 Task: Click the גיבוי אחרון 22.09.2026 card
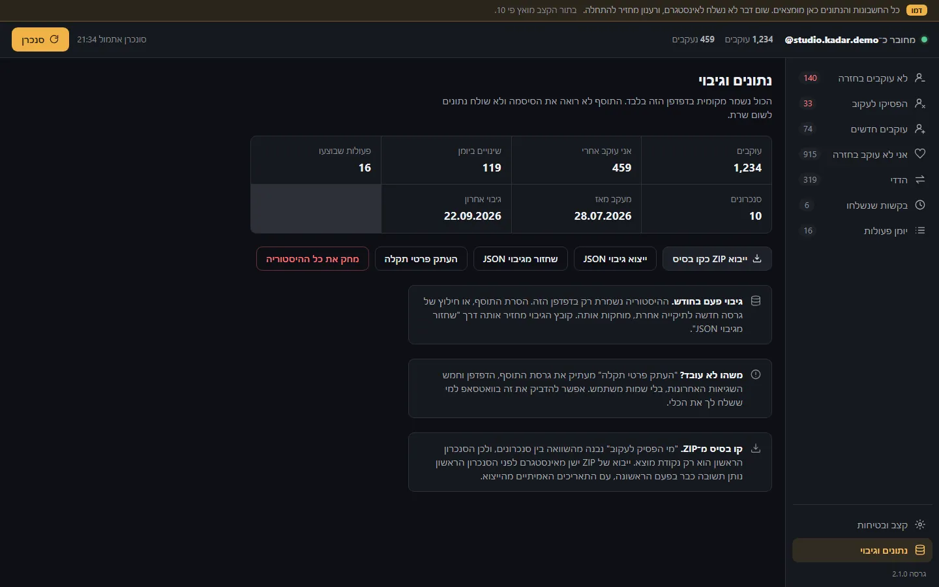click(446, 209)
